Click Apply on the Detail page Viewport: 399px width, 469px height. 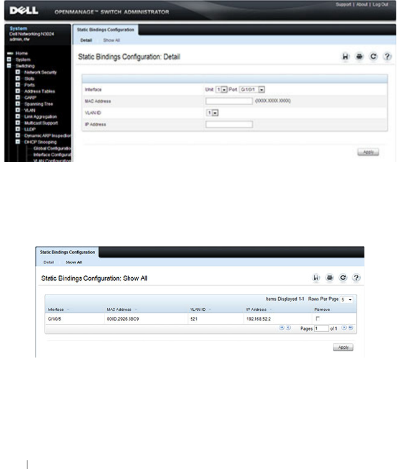pos(368,152)
